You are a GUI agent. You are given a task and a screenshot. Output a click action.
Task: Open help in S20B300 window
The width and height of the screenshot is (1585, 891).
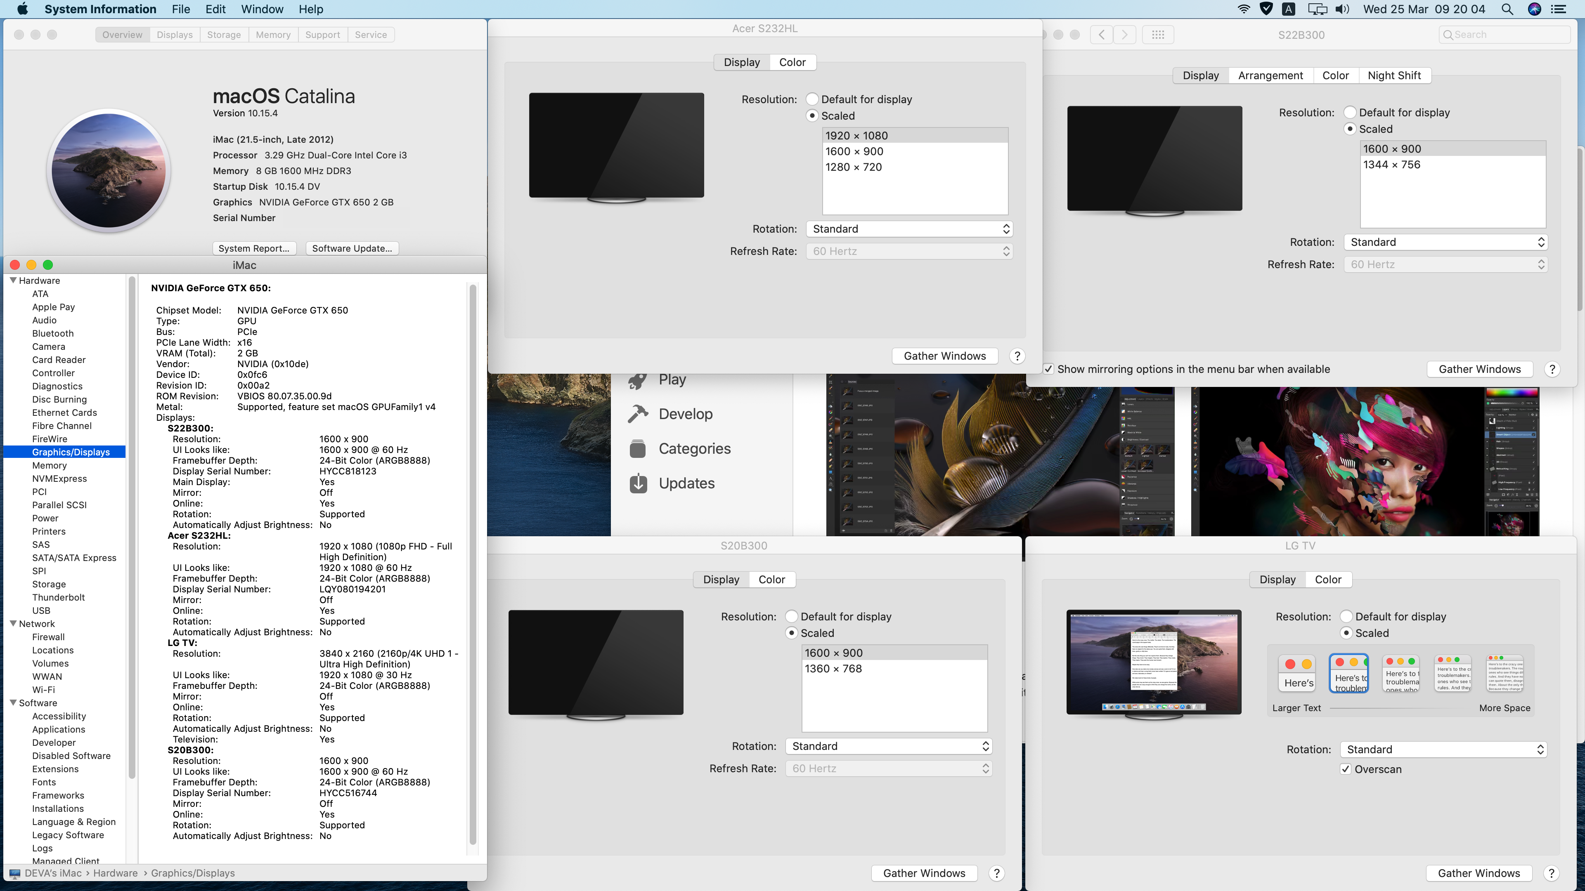tap(997, 873)
